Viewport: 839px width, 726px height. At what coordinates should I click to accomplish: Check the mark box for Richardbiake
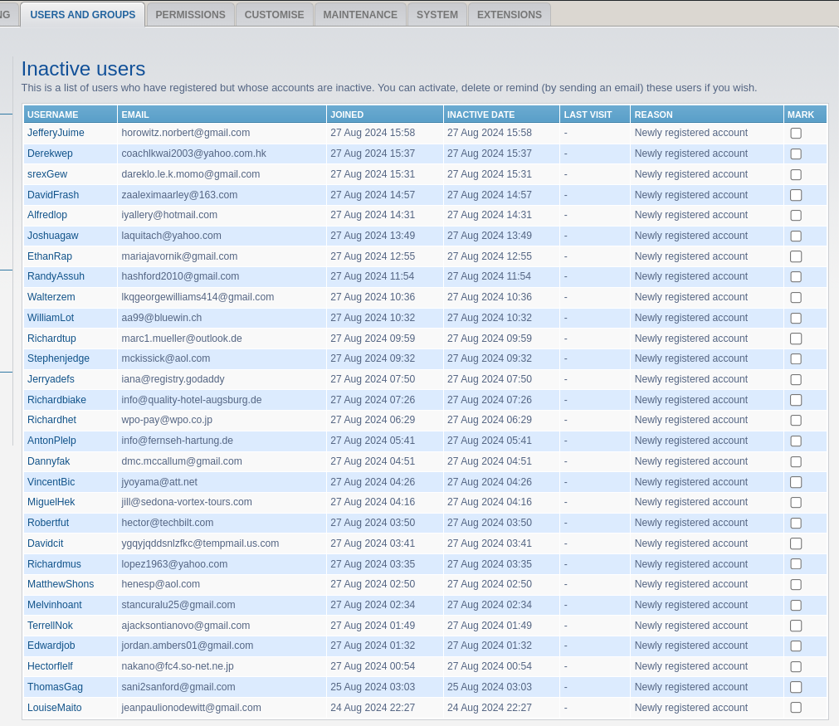pyautogui.click(x=795, y=400)
